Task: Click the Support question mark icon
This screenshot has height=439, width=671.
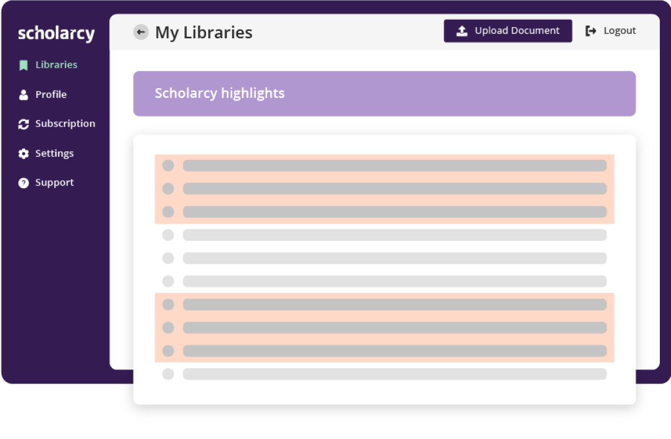Action: coord(23,183)
